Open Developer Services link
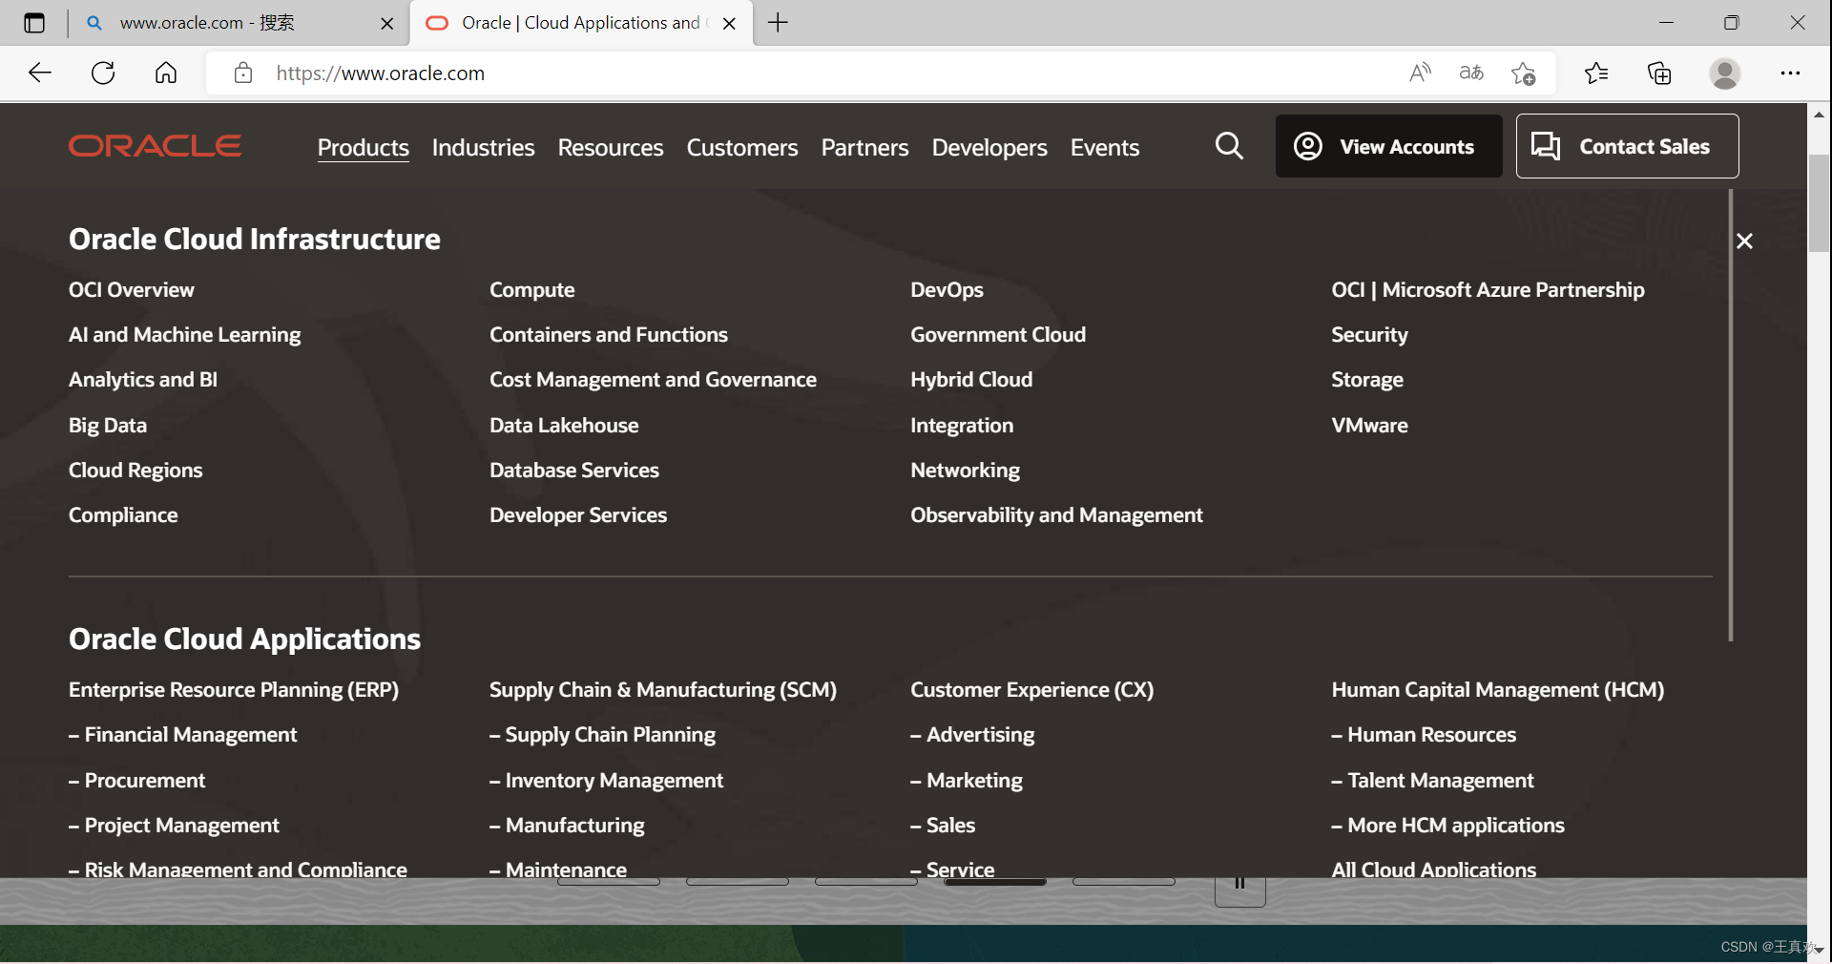The image size is (1832, 964). 578,515
